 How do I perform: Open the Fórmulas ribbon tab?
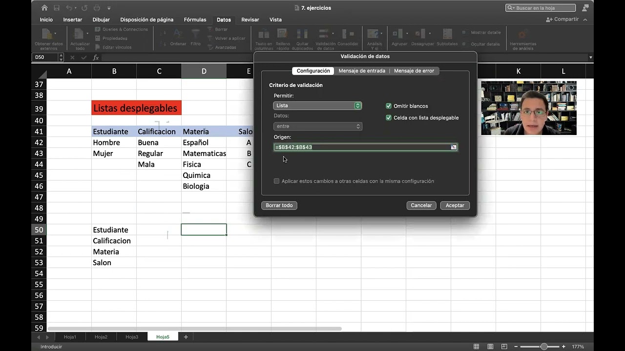pos(195,19)
